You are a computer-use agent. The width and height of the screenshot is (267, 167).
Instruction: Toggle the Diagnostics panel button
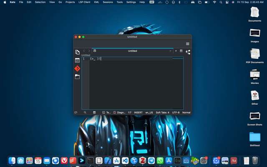coord(119,112)
